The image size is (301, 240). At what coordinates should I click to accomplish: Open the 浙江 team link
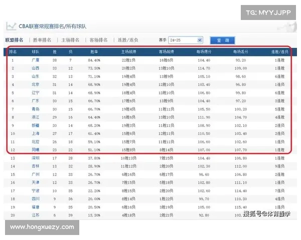coord(36,117)
